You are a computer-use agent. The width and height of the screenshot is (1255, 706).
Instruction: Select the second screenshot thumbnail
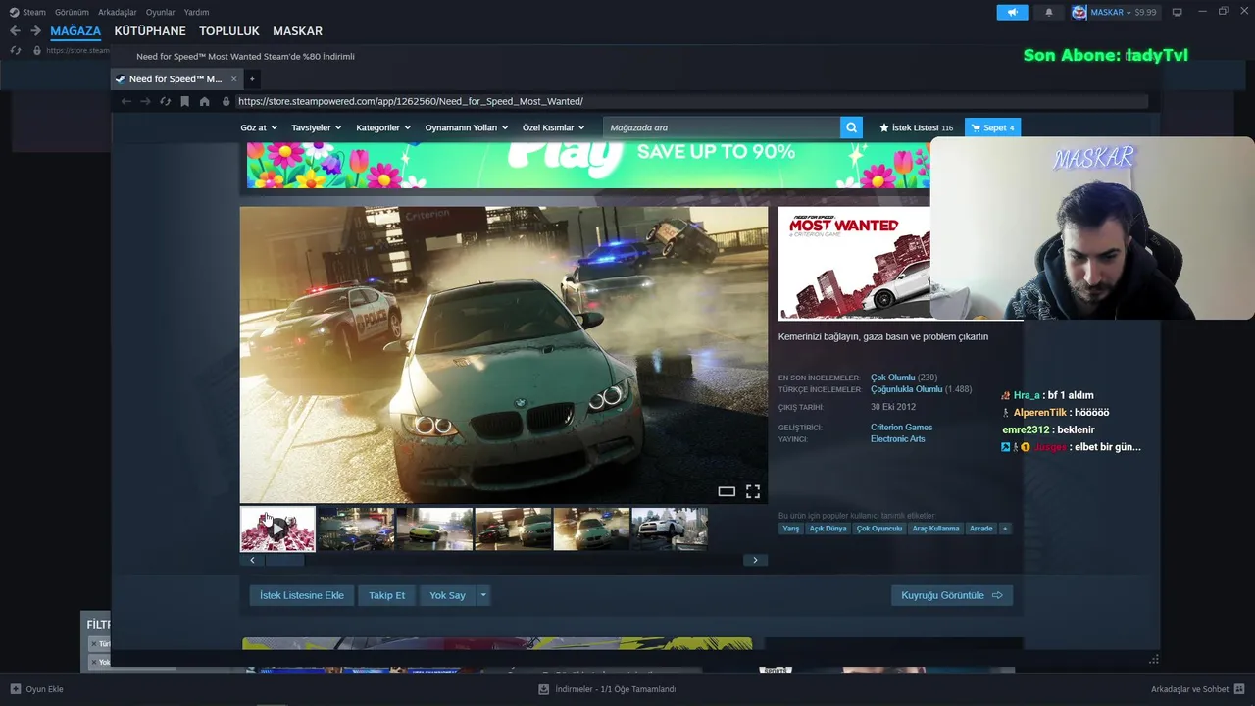click(x=356, y=529)
